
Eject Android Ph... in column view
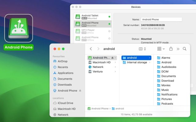(x=112, y=58)
